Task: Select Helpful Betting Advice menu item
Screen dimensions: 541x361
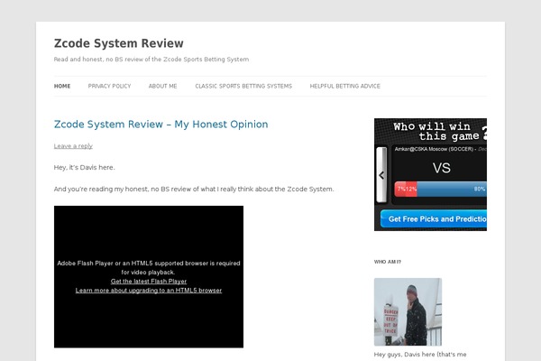Action: (344, 86)
